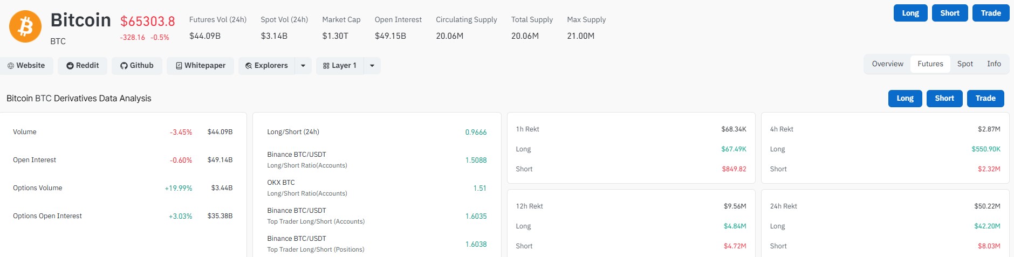Viewport: 1014px width, 257px height.
Task: Click the 1h Rekt Short $849.82
Action: 734,169
